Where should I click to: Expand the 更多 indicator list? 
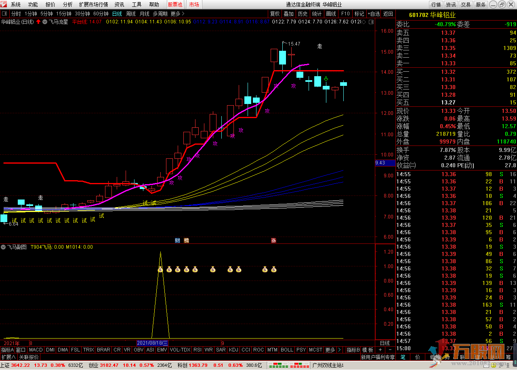coord(330,350)
